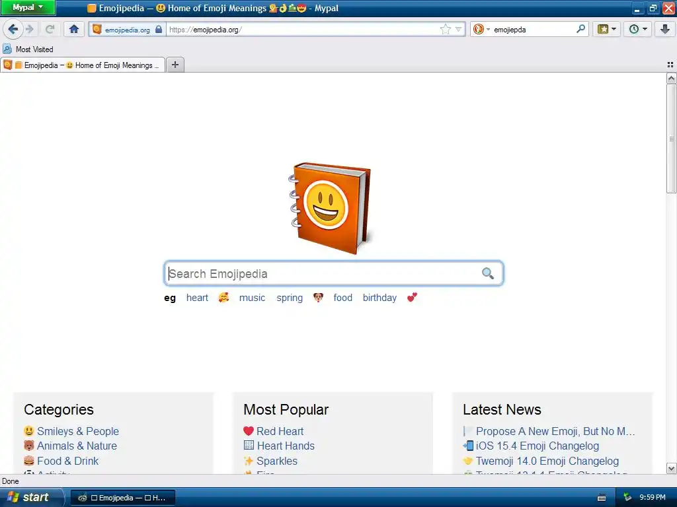This screenshot has width=677, height=507.
Task: Select the Emojipedia taskbar window button
Action: 123,498
